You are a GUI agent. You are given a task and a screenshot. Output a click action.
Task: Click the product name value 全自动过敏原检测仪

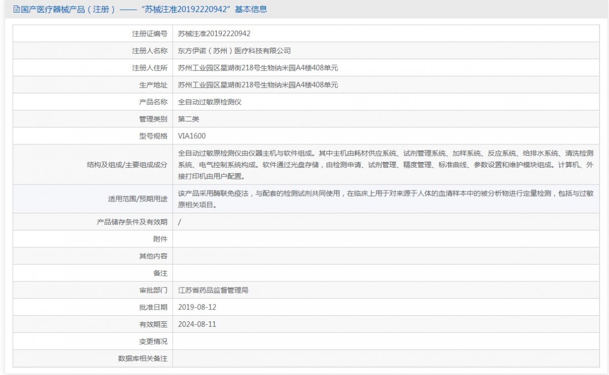pos(210,102)
